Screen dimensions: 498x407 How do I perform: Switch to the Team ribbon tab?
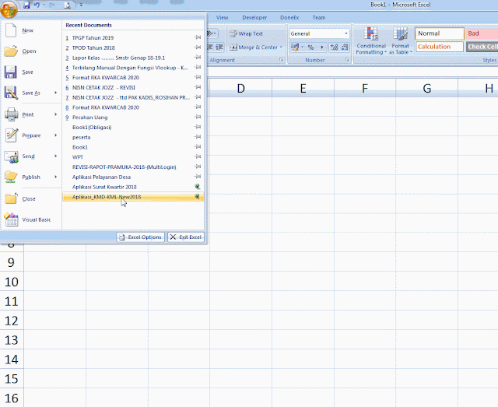tap(318, 18)
